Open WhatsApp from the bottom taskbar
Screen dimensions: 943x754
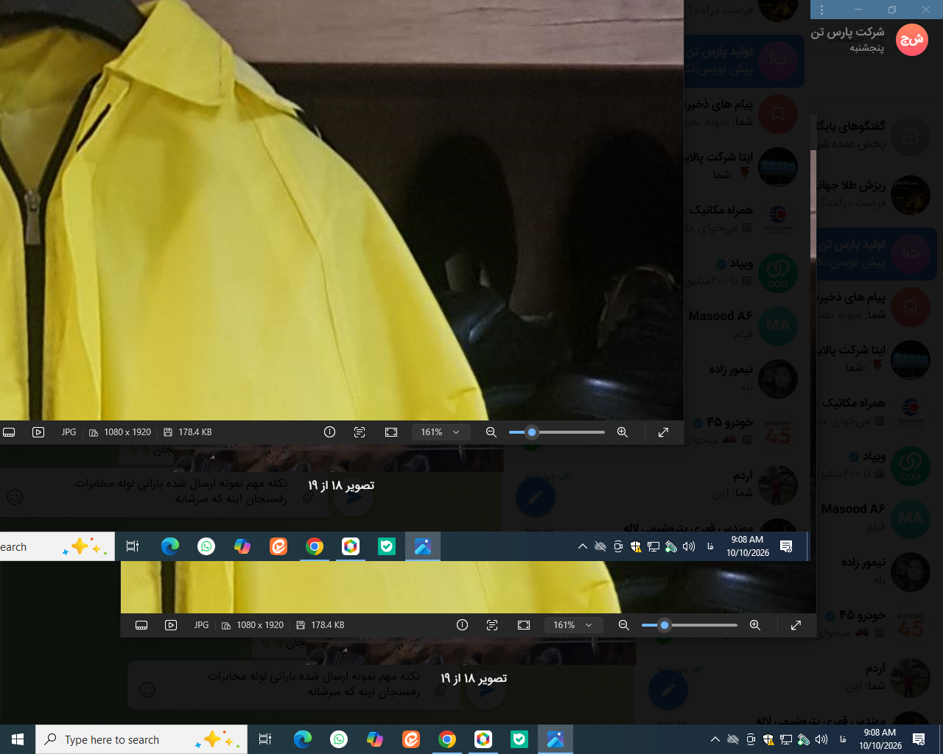coord(339,739)
